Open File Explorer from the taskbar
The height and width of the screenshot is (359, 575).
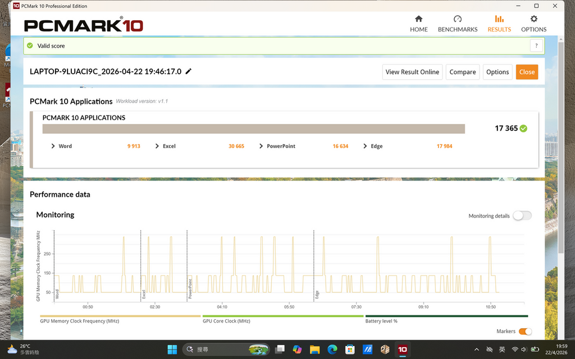[314, 349]
